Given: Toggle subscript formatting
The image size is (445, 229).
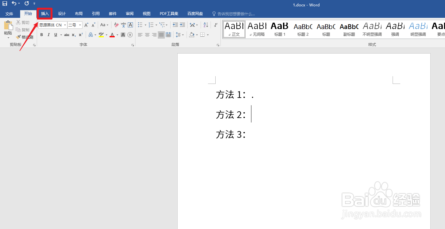Looking at the screenshot, I should pos(74,35).
